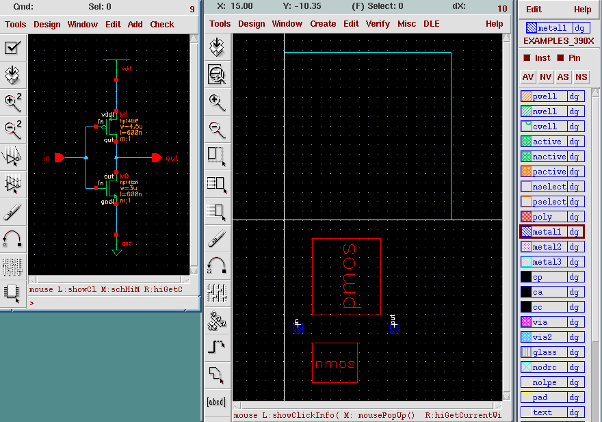Click Add Instance chip icon in schematic
Image resolution: width=602 pixels, height=422 pixels.
[x=13, y=293]
